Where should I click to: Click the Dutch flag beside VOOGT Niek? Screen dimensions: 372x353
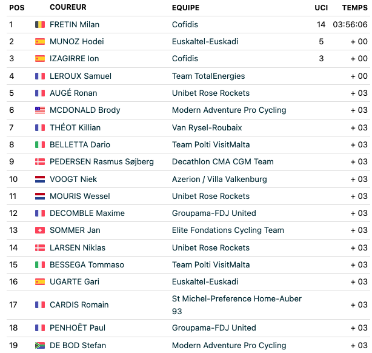(40, 179)
